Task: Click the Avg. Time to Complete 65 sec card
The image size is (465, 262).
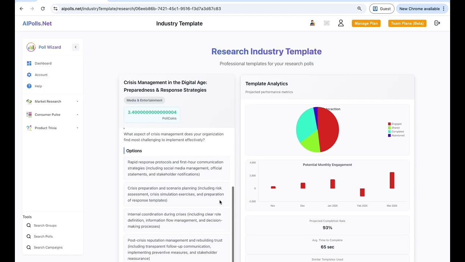Action: pyautogui.click(x=327, y=244)
